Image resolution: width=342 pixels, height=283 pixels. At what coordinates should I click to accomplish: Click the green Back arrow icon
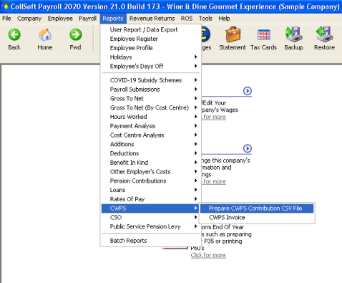(14, 34)
